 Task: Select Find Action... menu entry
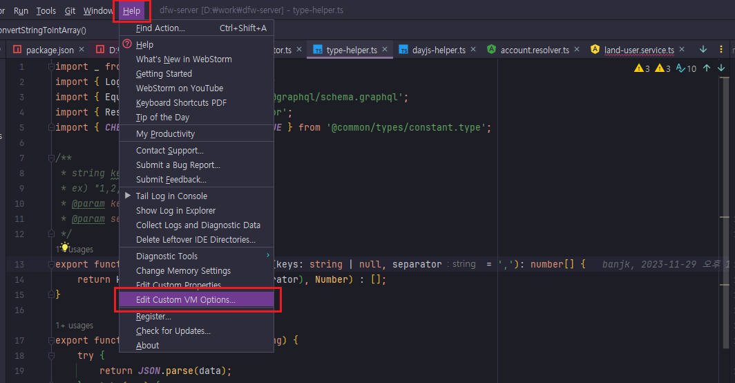tap(196, 28)
